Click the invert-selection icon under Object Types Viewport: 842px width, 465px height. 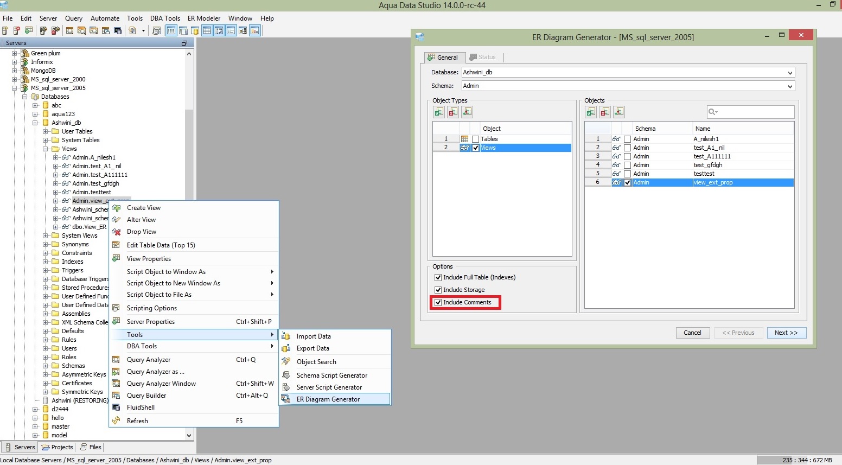click(467, 112)
